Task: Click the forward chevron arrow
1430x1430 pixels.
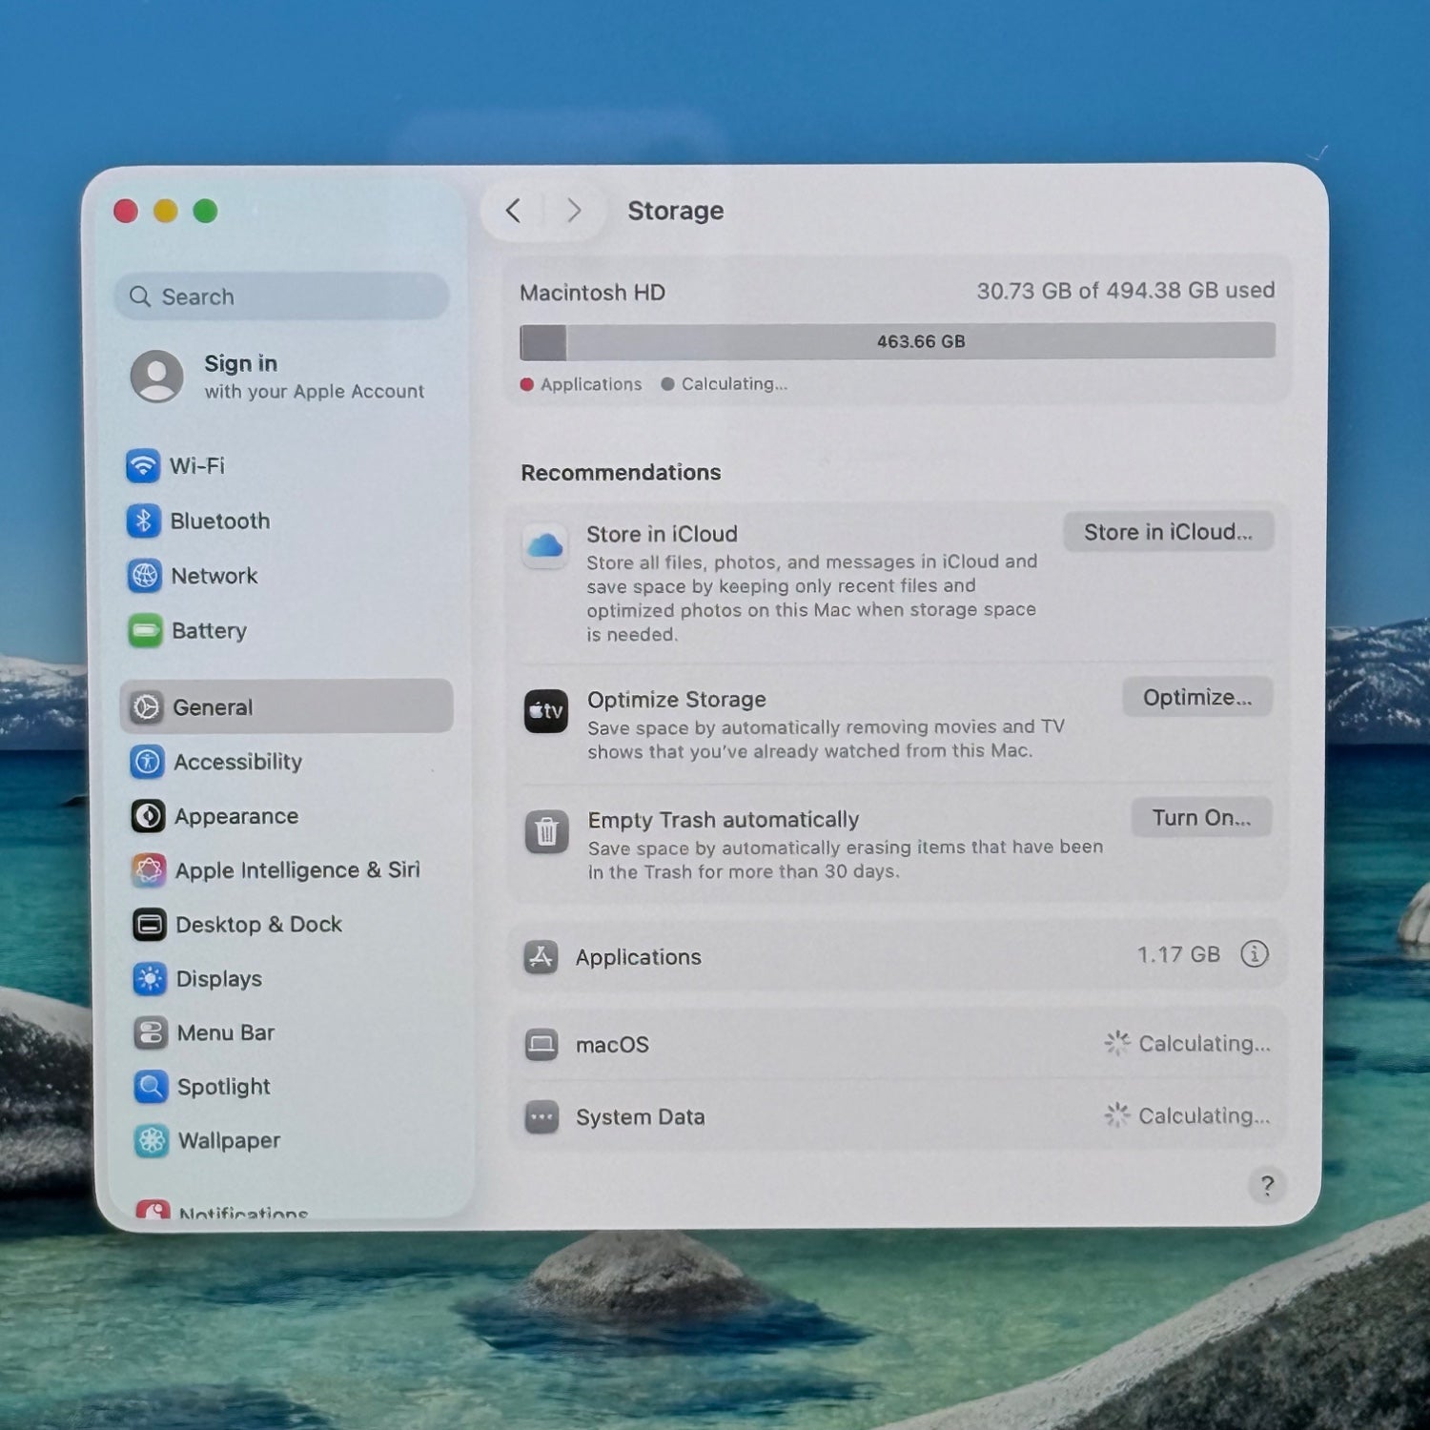Action: (574, 211)
